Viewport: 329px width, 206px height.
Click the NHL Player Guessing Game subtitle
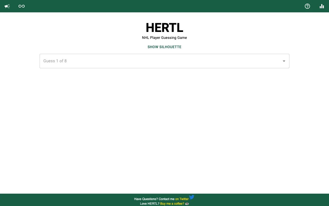[x=164, y=38]
